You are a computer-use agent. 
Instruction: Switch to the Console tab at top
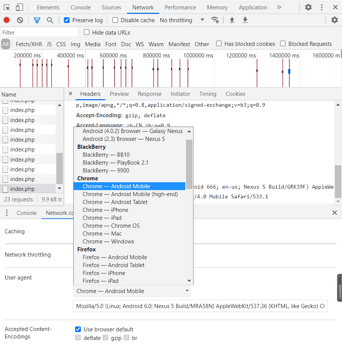pos(80,8)
